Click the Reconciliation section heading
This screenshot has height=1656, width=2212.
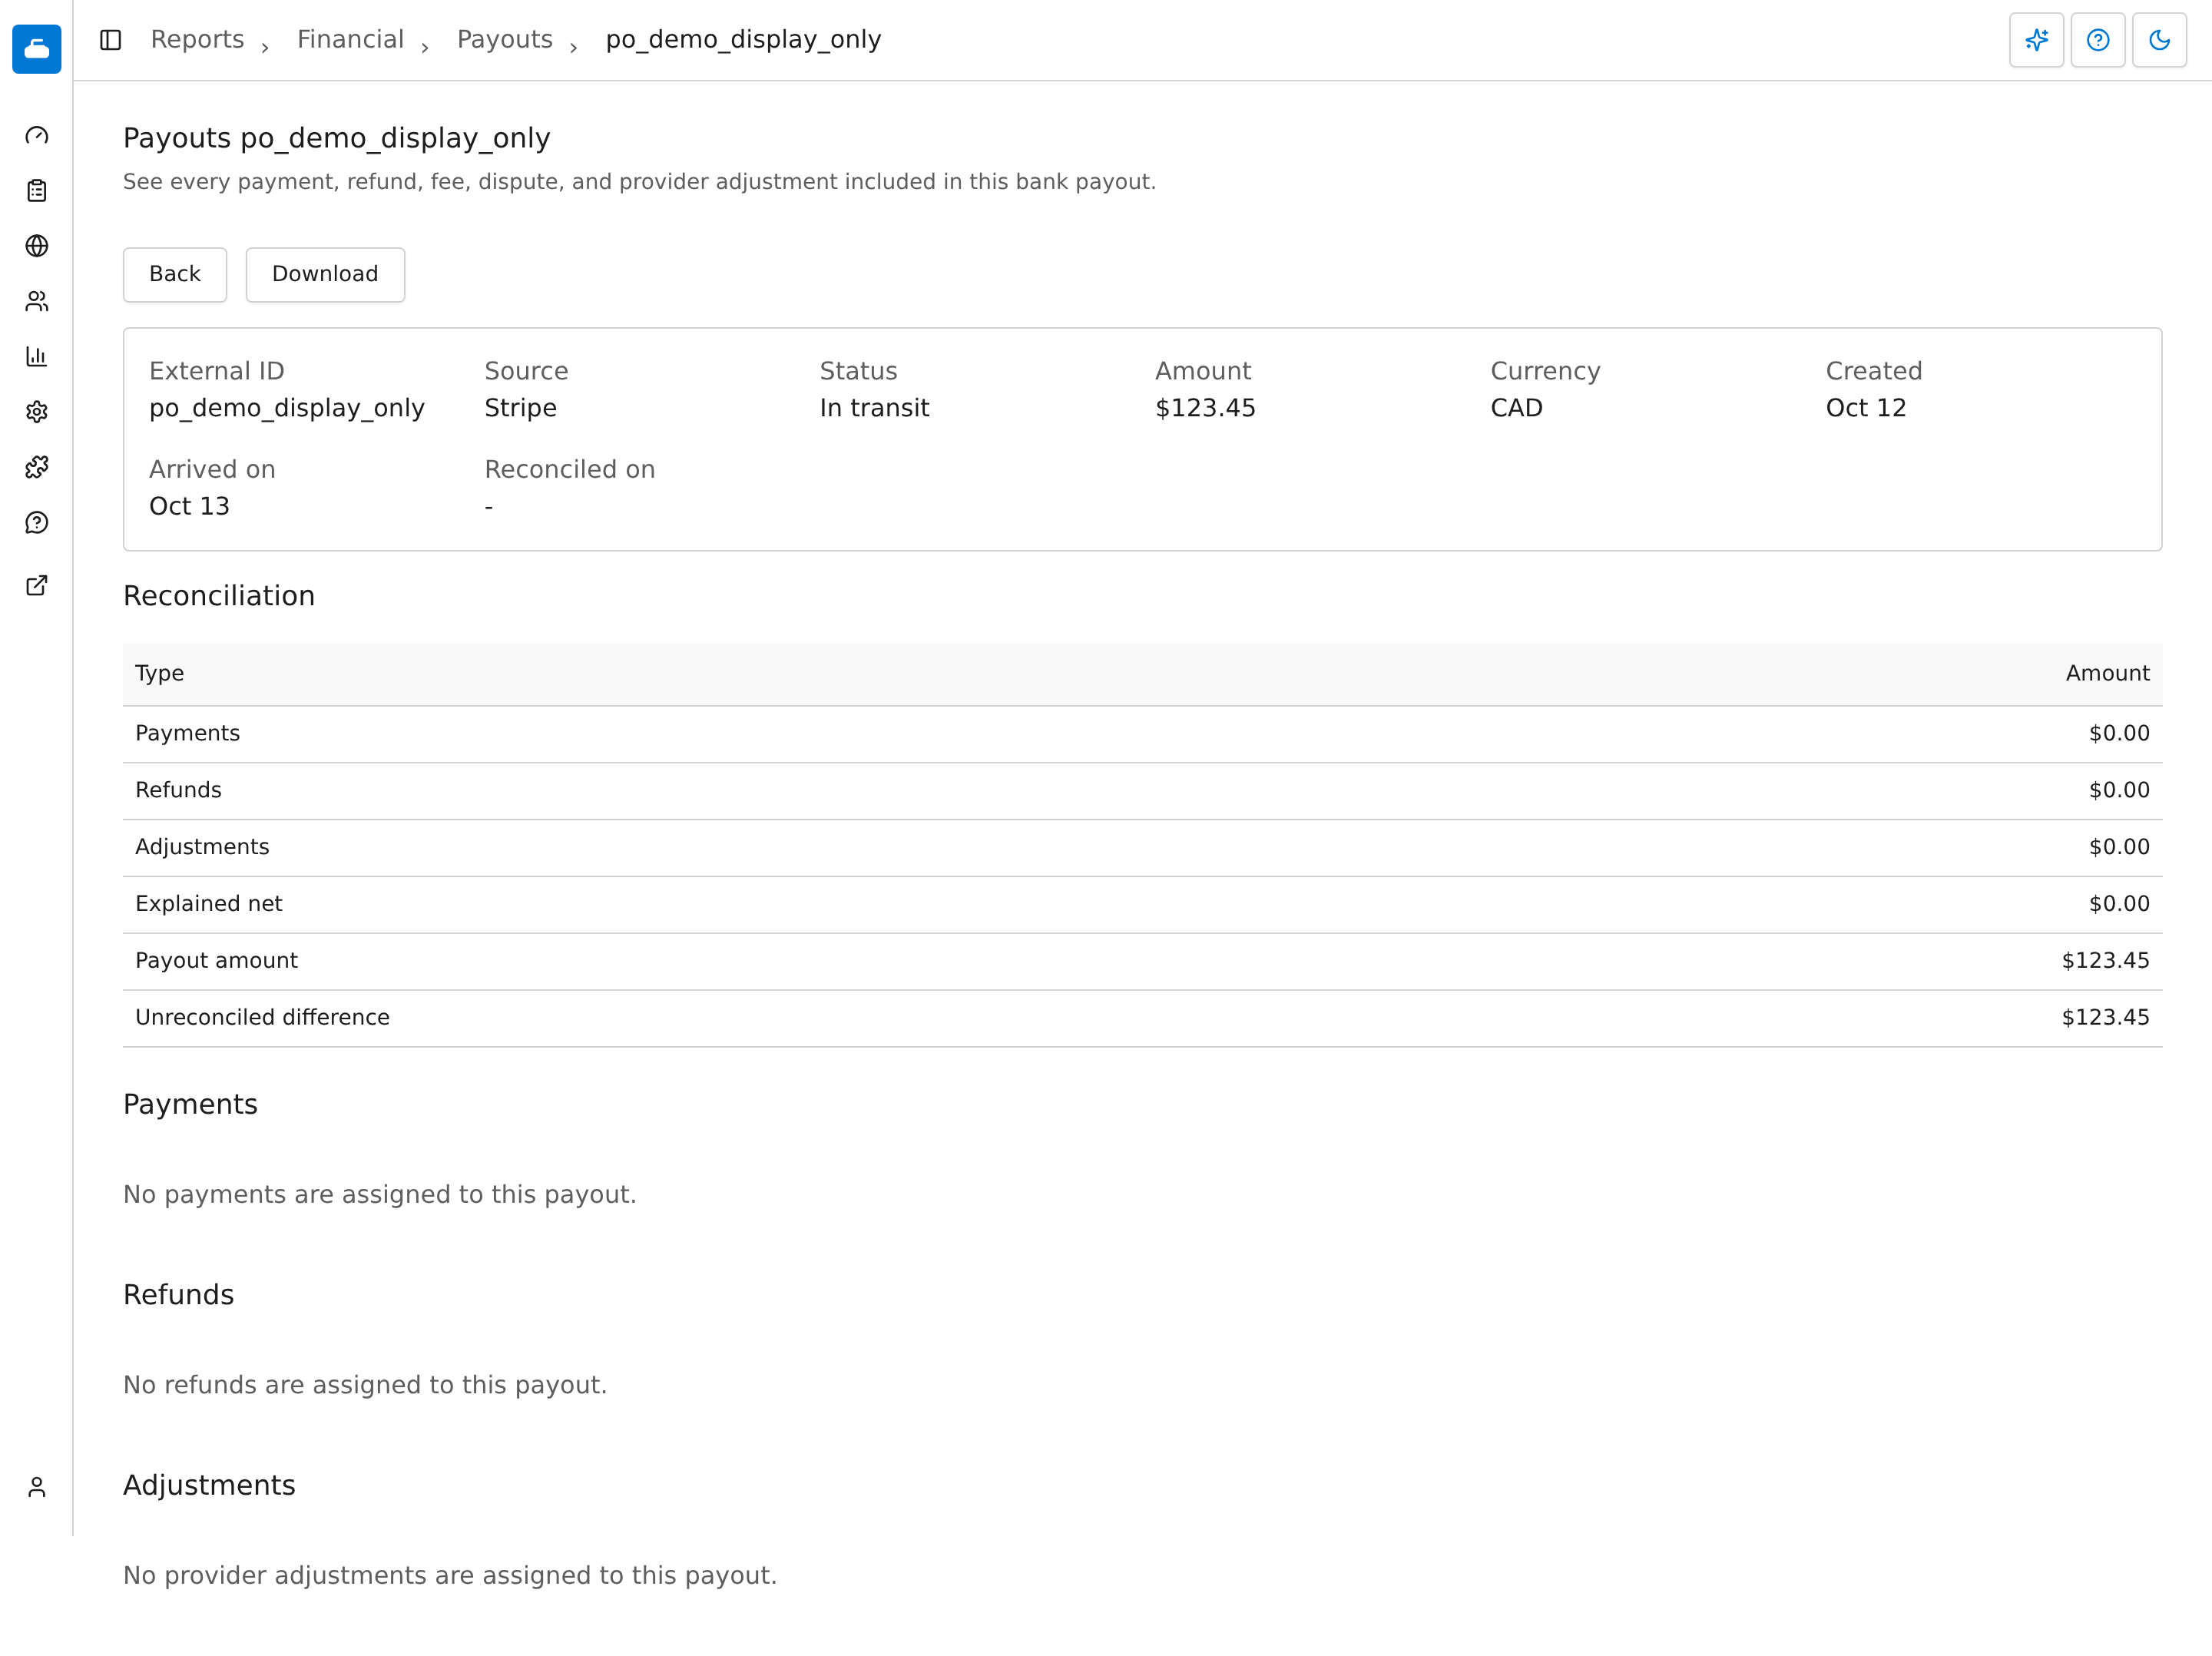[x=219, y=596]
